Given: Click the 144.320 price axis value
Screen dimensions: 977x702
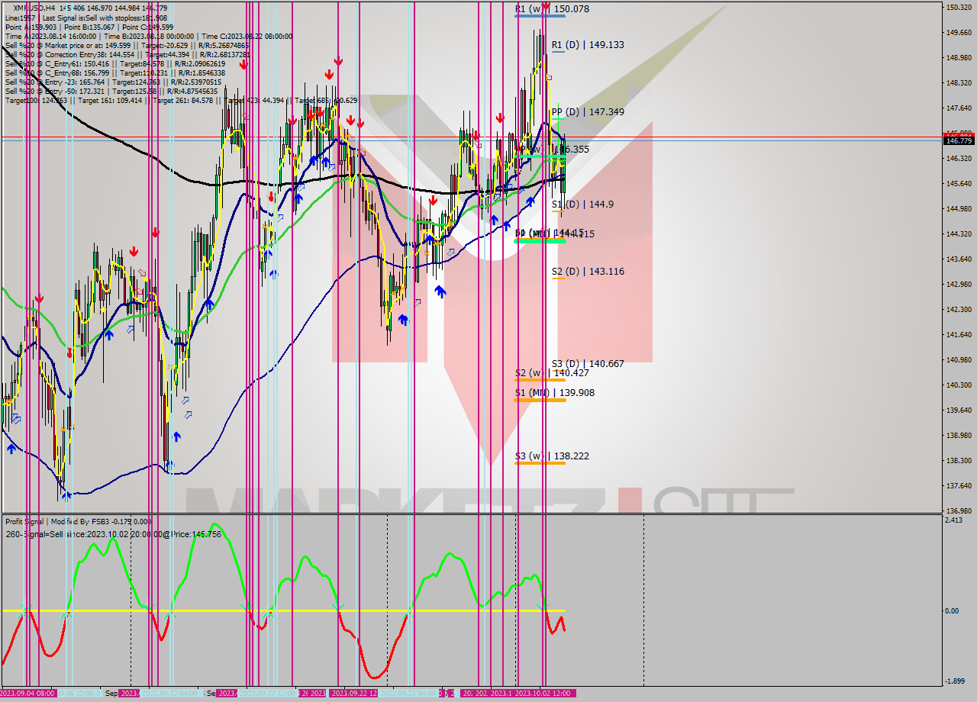Looking at the screenshot, I should 959,234.
